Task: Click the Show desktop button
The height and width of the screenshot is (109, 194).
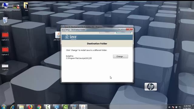Action: (x=193, y=107)
